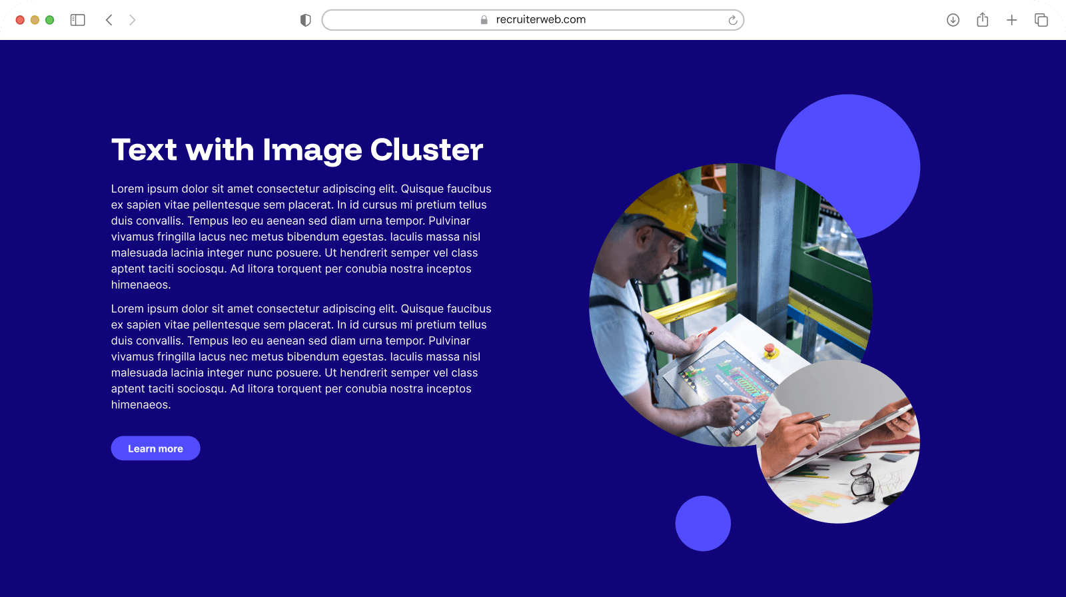The width and height of the screenshot is (1066, 597).
Task: Click the Text with Image Cluster heading
Action: (297, 150)
